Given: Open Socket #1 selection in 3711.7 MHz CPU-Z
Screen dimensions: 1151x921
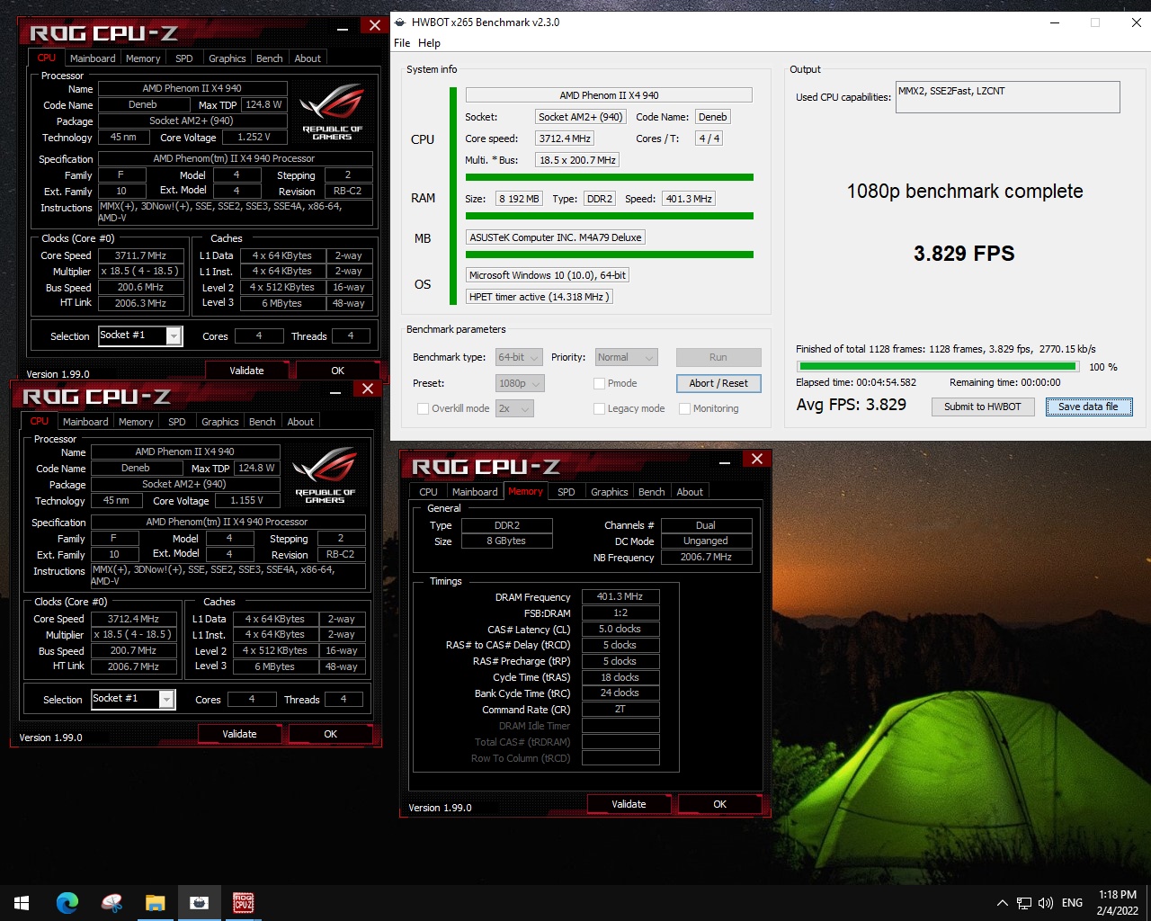Looking at the screenshot, I should coord(140,335).
